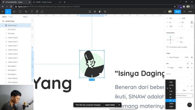Expand Move tool options arrow
Image resolution: width=195 pixels, height=110 pixels.
(10, 12)
